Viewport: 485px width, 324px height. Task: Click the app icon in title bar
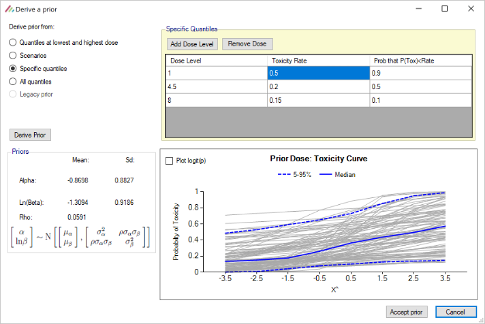pyautogui.click(x=9, y=9)
